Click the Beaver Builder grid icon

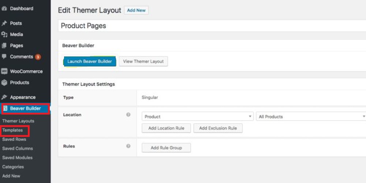(x=5, y=108)
